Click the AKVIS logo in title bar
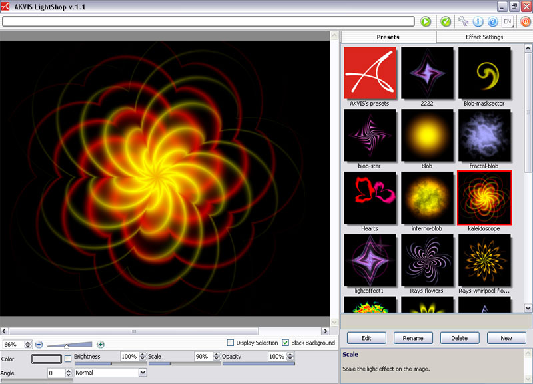The image size is (533, 384). pyautogui.click(x=5, y=6)
